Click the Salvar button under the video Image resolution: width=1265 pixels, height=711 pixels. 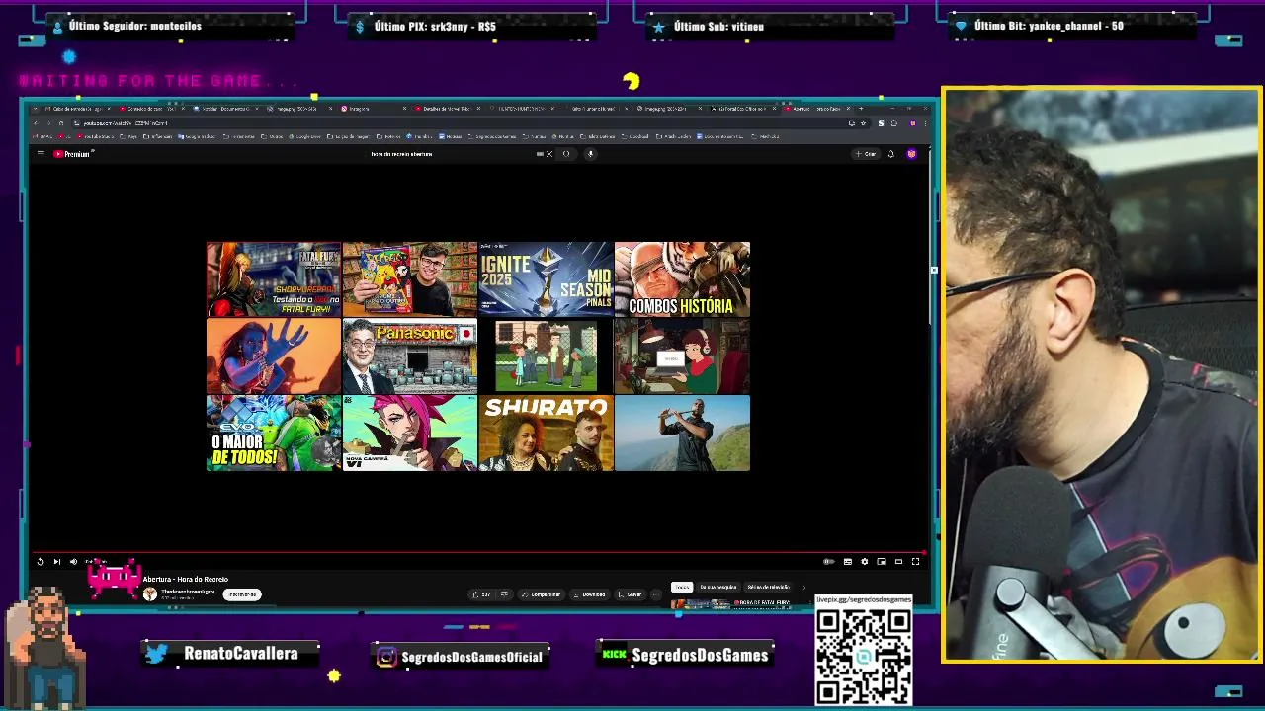tap(631, 594)
